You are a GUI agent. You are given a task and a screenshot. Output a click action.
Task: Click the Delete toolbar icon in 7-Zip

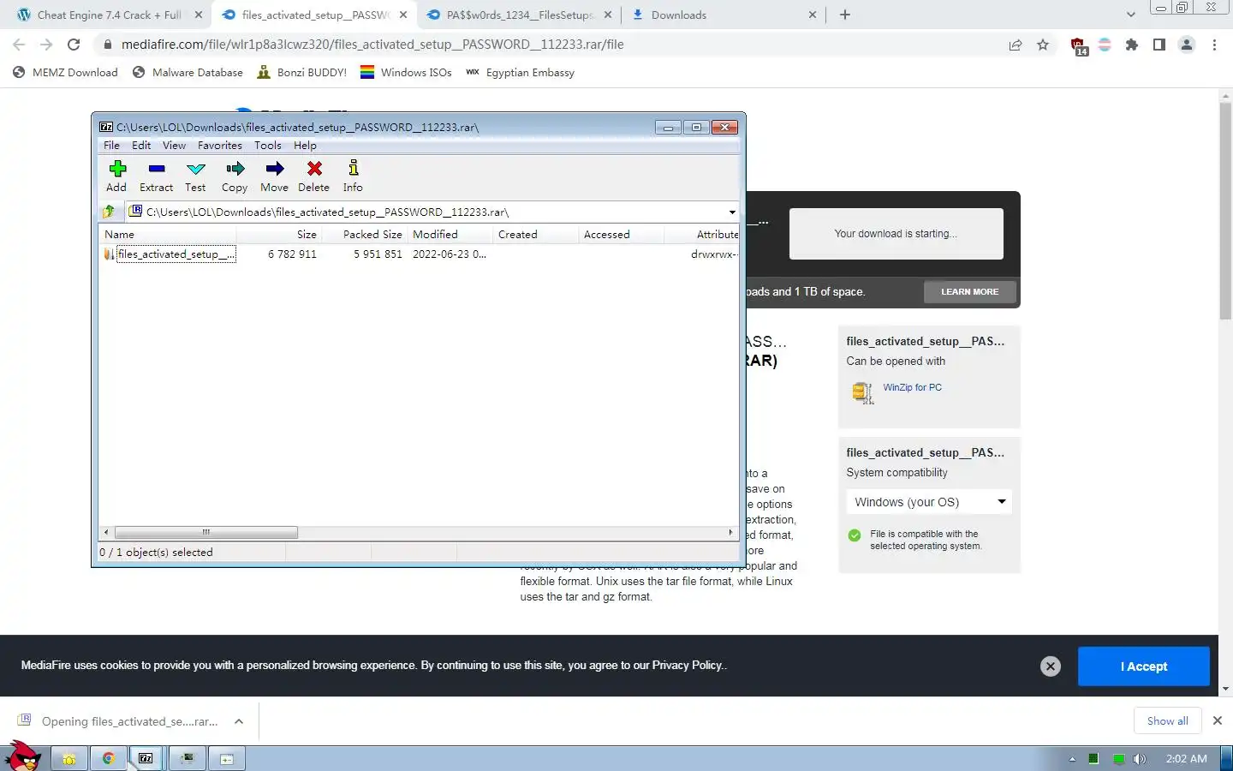313,176
